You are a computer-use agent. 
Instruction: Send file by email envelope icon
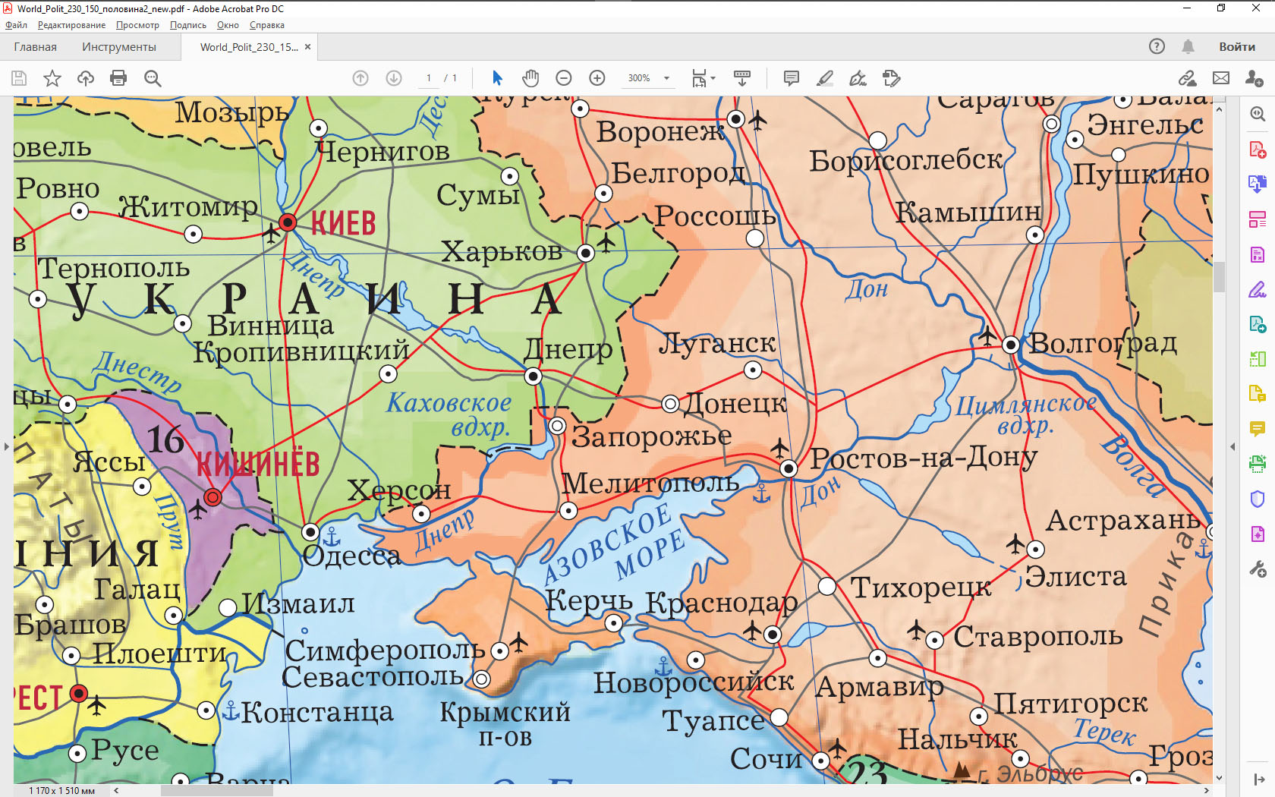tap(1221, 78)
